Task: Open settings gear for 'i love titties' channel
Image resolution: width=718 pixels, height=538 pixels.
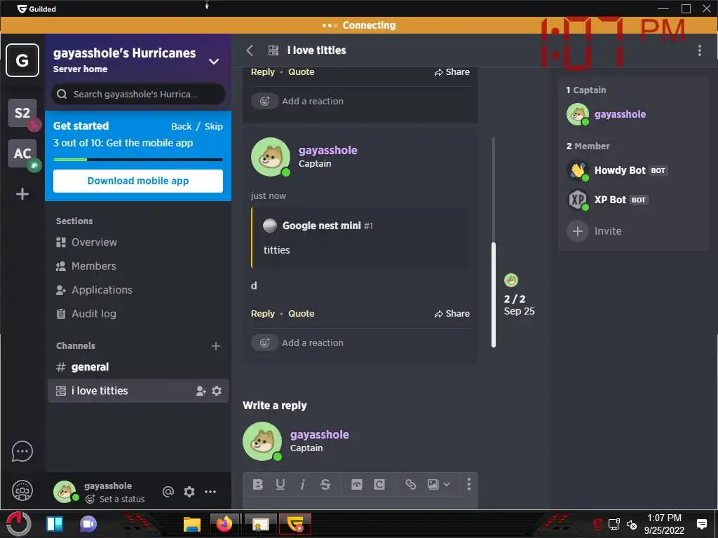Action: (x=217, y=391)
